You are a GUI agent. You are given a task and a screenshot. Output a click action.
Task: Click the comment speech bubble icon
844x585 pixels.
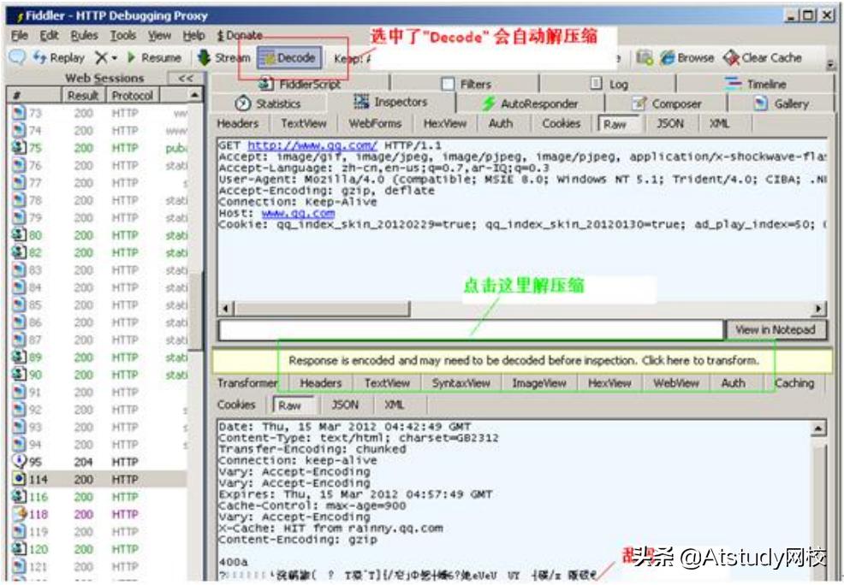click(x=17, y=57)
